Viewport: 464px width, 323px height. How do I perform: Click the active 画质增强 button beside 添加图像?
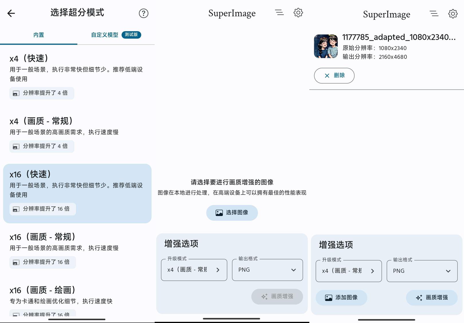432,298
